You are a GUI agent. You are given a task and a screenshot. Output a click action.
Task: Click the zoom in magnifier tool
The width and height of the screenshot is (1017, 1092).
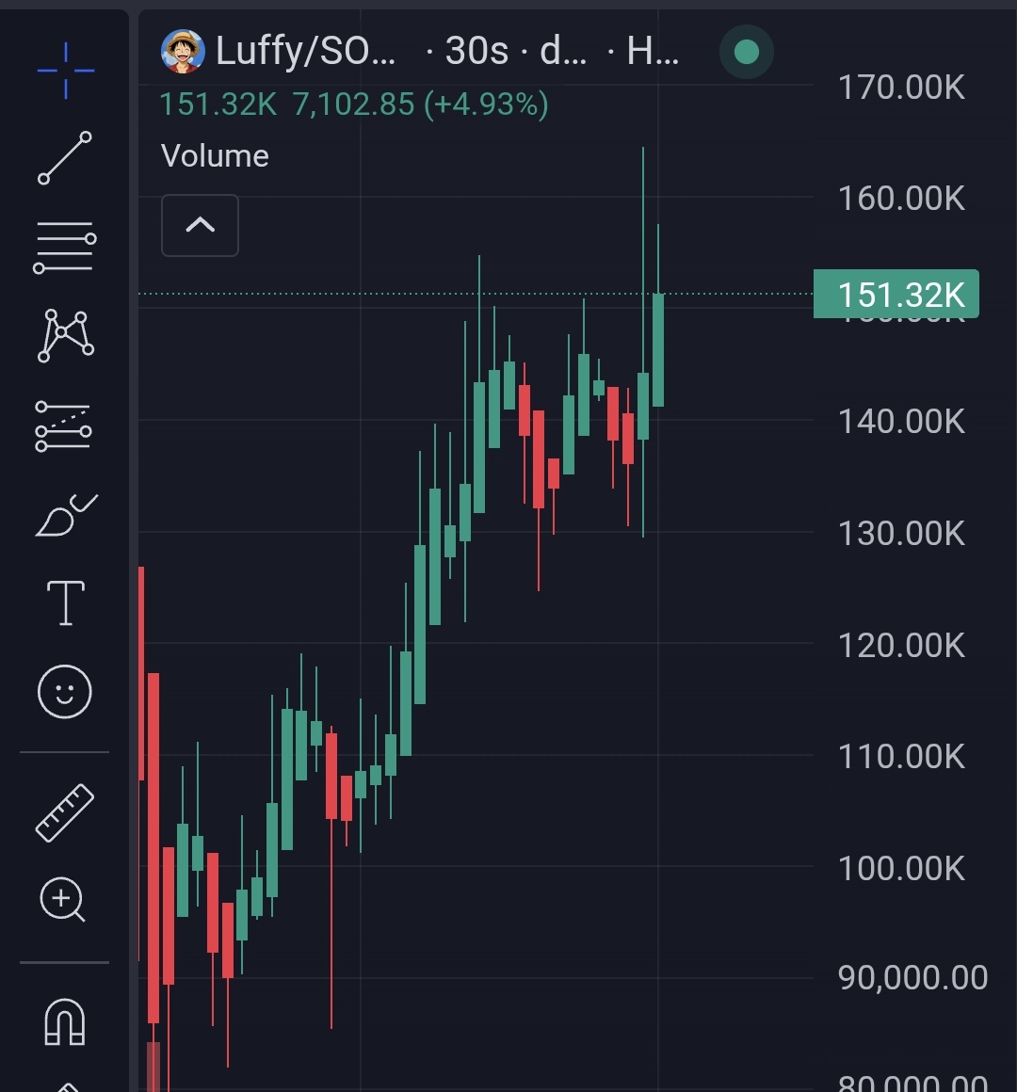pos(63,899)
